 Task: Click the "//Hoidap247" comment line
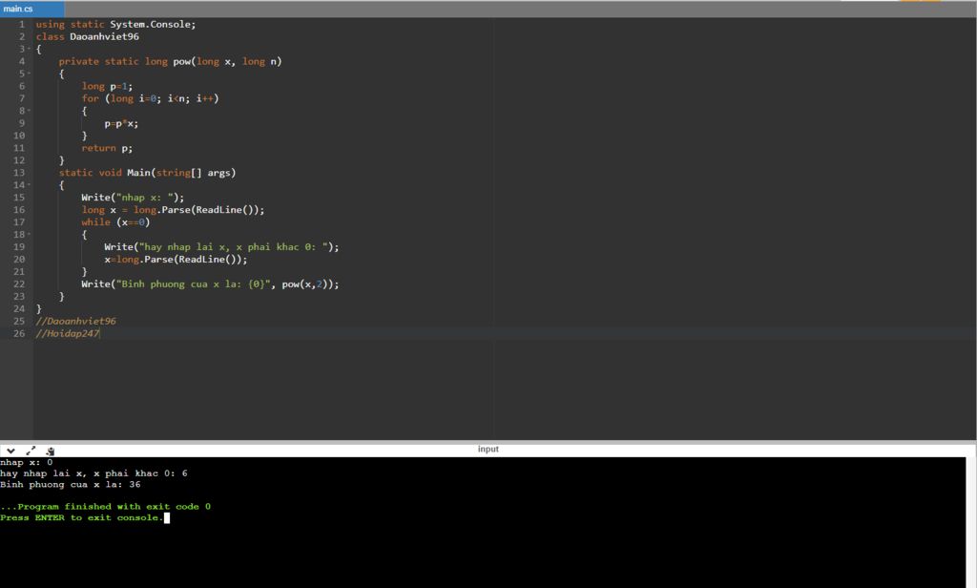tap(68, 333)
